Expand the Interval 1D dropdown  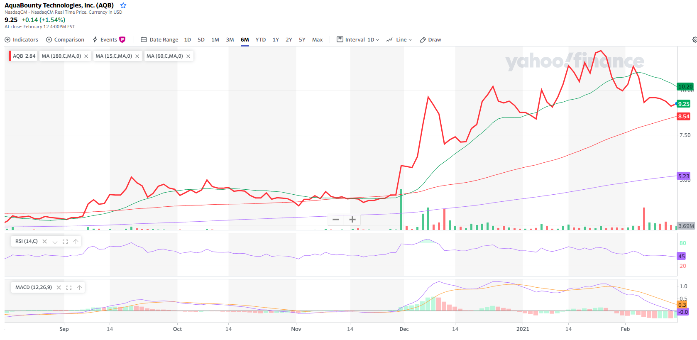click(x=358, y=39)
